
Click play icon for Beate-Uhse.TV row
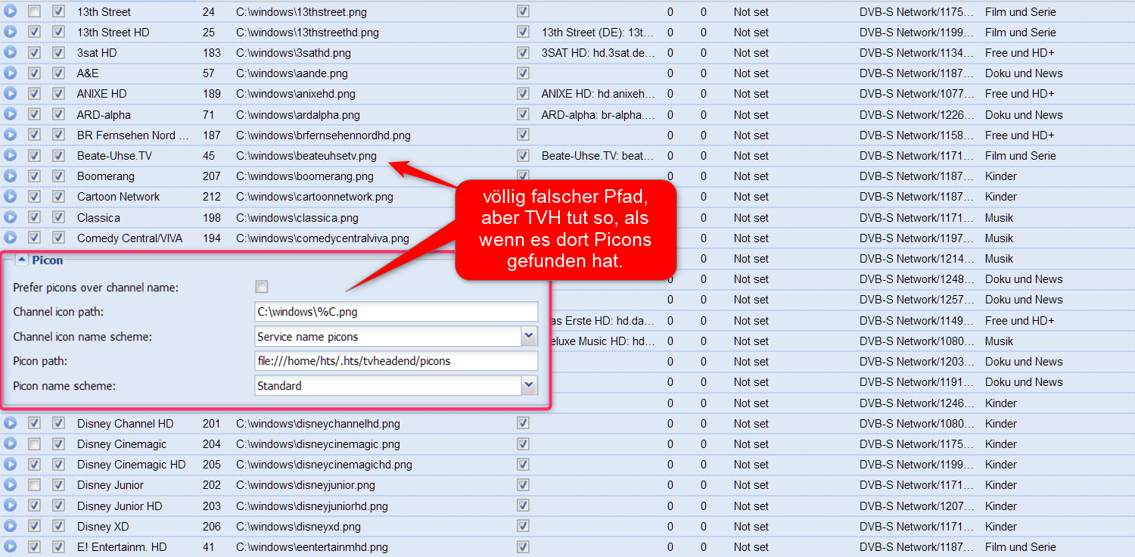coord(10,156)
